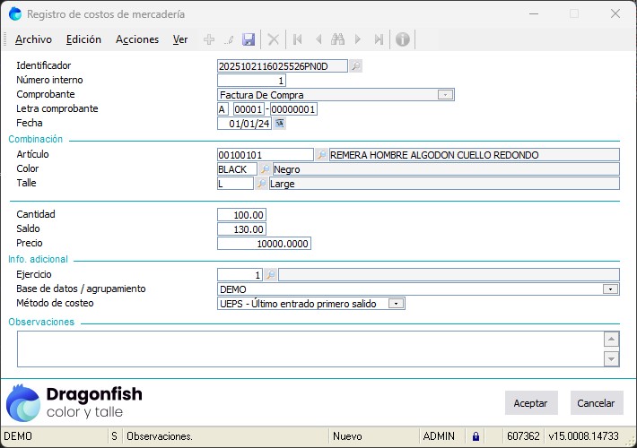637x448 pixels.
Task: Expand the Comprobante dropdown
Action: tap(445, 95)
